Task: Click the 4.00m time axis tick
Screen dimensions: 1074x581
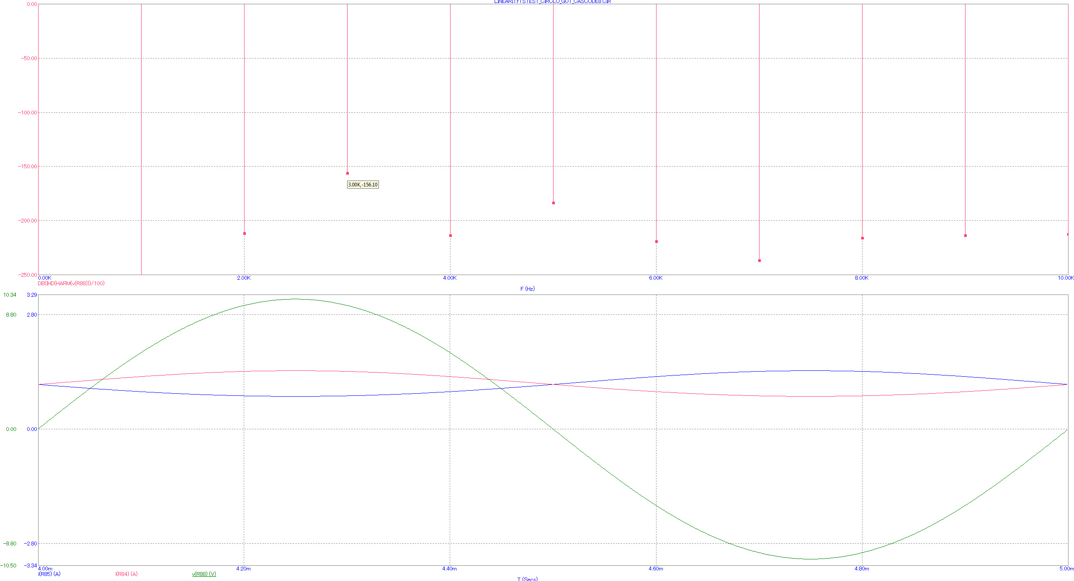Action: [45, 569]
